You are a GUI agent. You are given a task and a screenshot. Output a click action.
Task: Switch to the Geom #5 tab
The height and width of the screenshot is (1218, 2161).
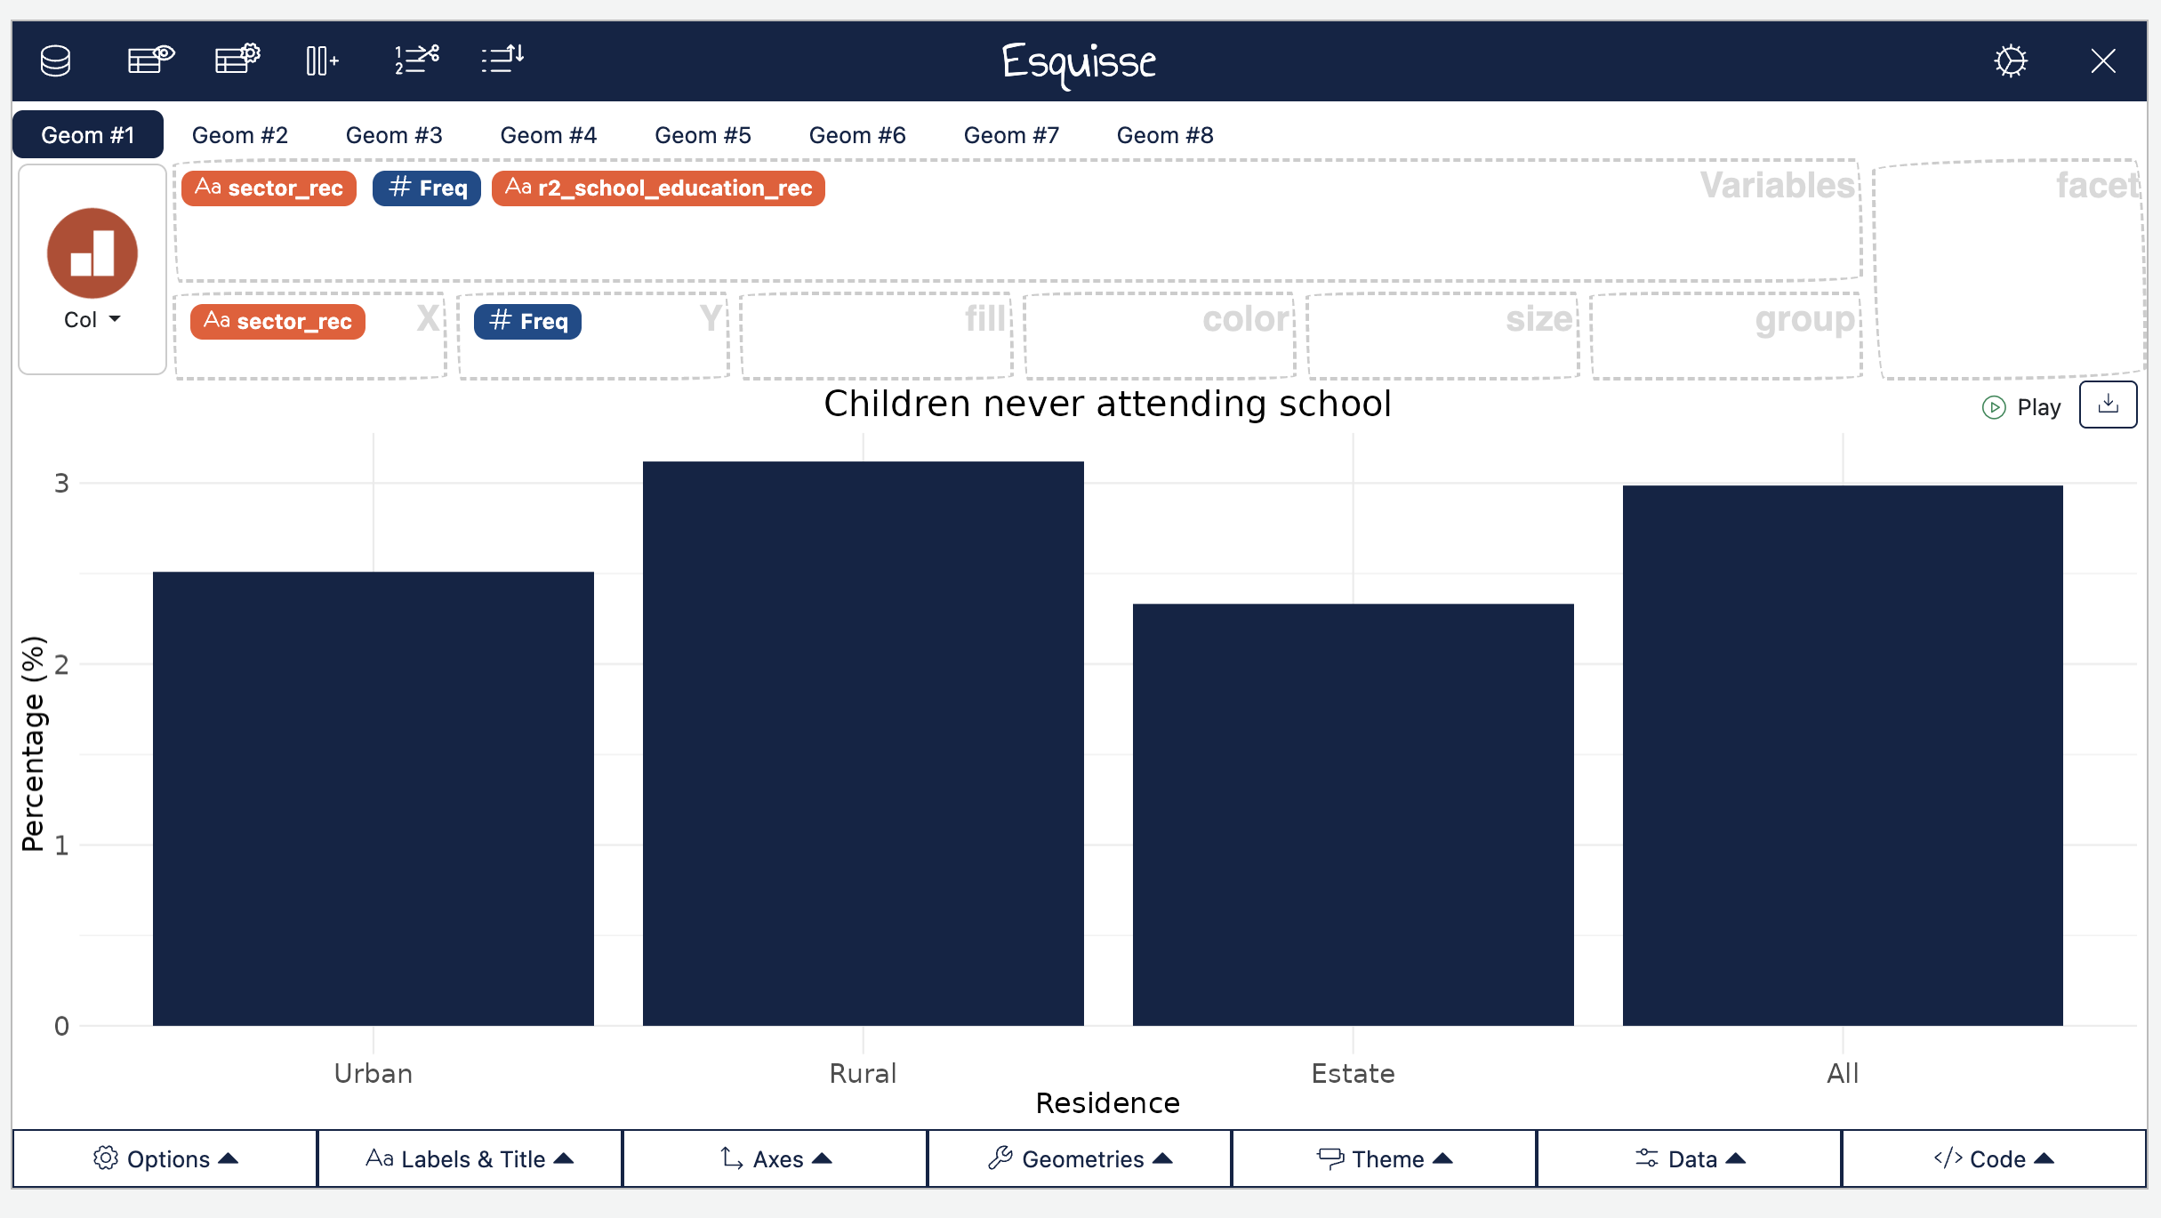tap(703, 135)
